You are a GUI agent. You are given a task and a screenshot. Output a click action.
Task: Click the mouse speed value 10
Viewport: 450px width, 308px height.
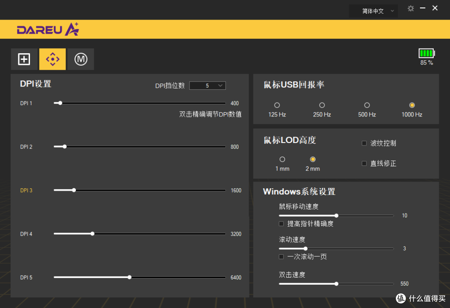(405, 216)
